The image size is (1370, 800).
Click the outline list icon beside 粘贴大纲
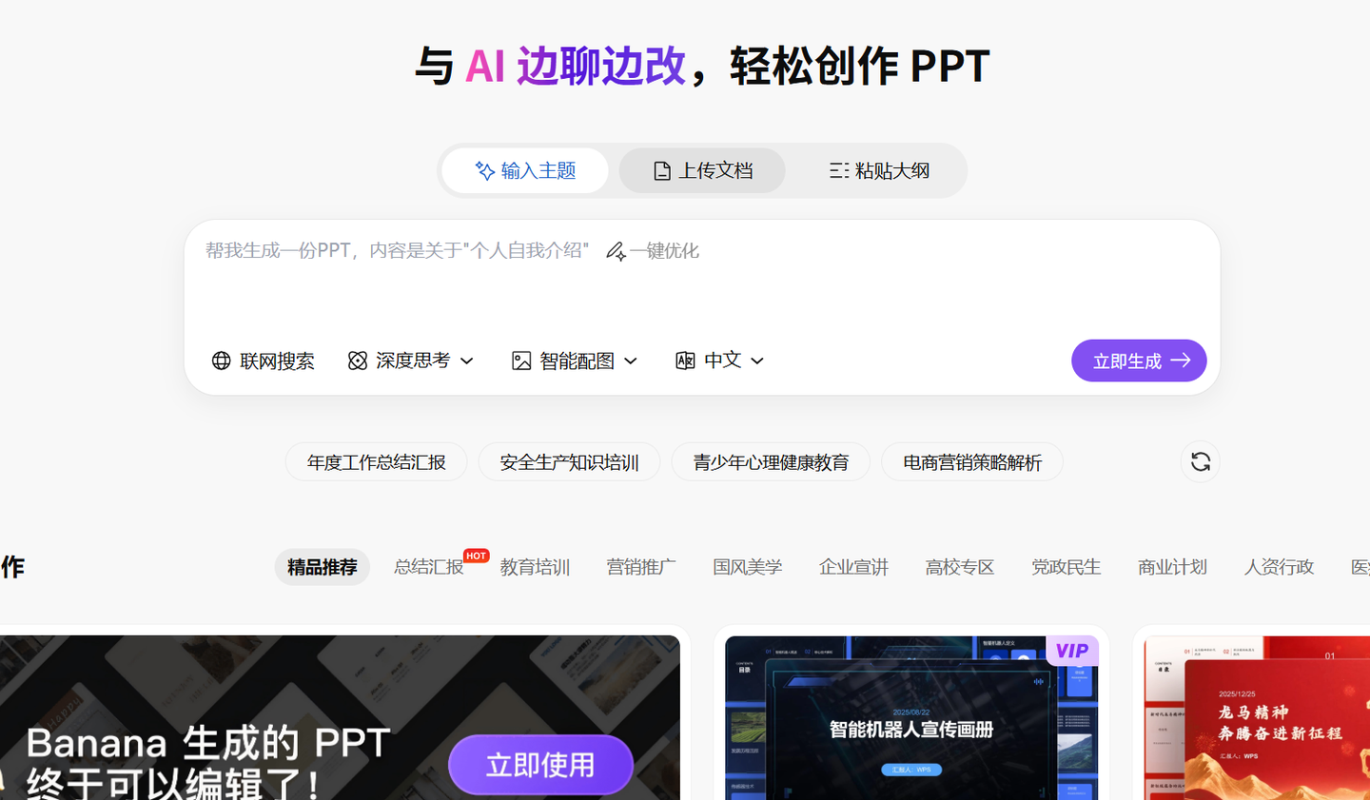coord(839,171)
